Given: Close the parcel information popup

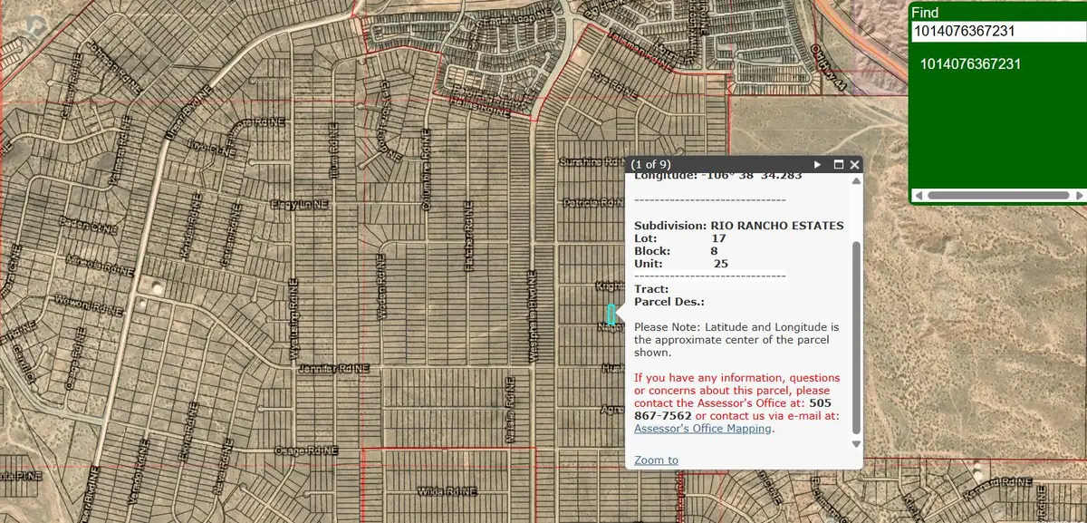Looking at the screenshot, I should pos(853,164).
